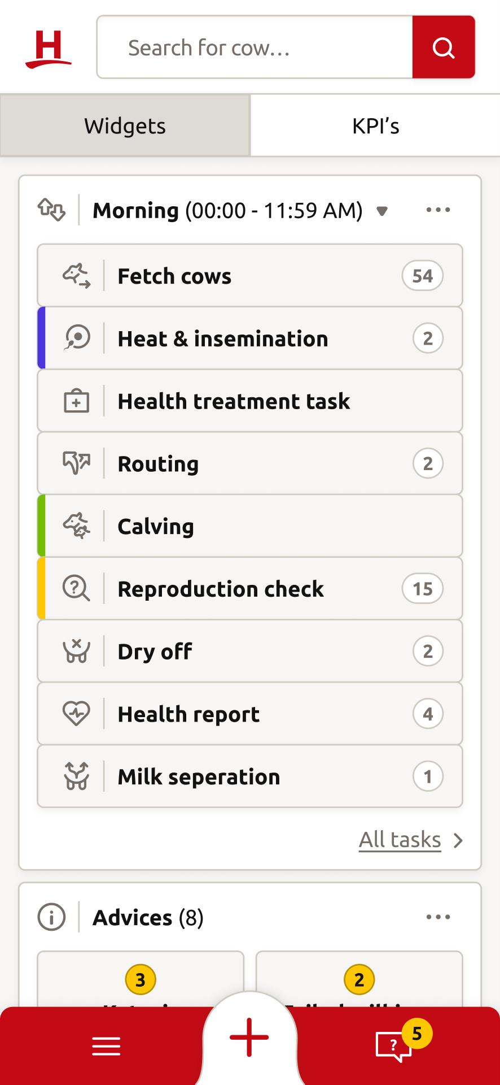Click the Advices info icon
500x1085 pixels.
click(x=51, y=917)
